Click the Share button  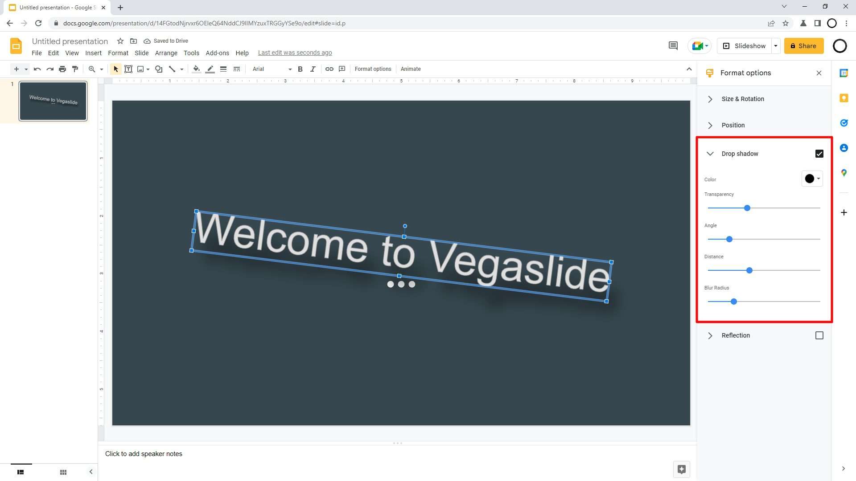coord(804,46)
